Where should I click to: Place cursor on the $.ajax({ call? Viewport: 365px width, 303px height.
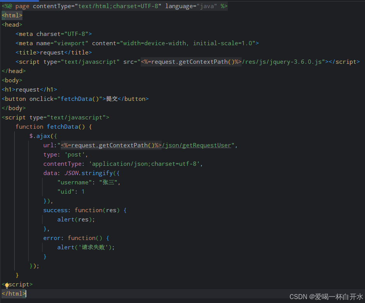click(43, 136)
